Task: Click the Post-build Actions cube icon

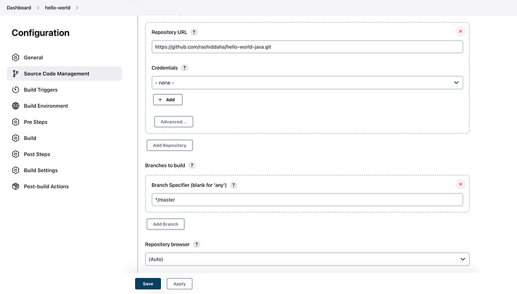Action: (16, 186)
